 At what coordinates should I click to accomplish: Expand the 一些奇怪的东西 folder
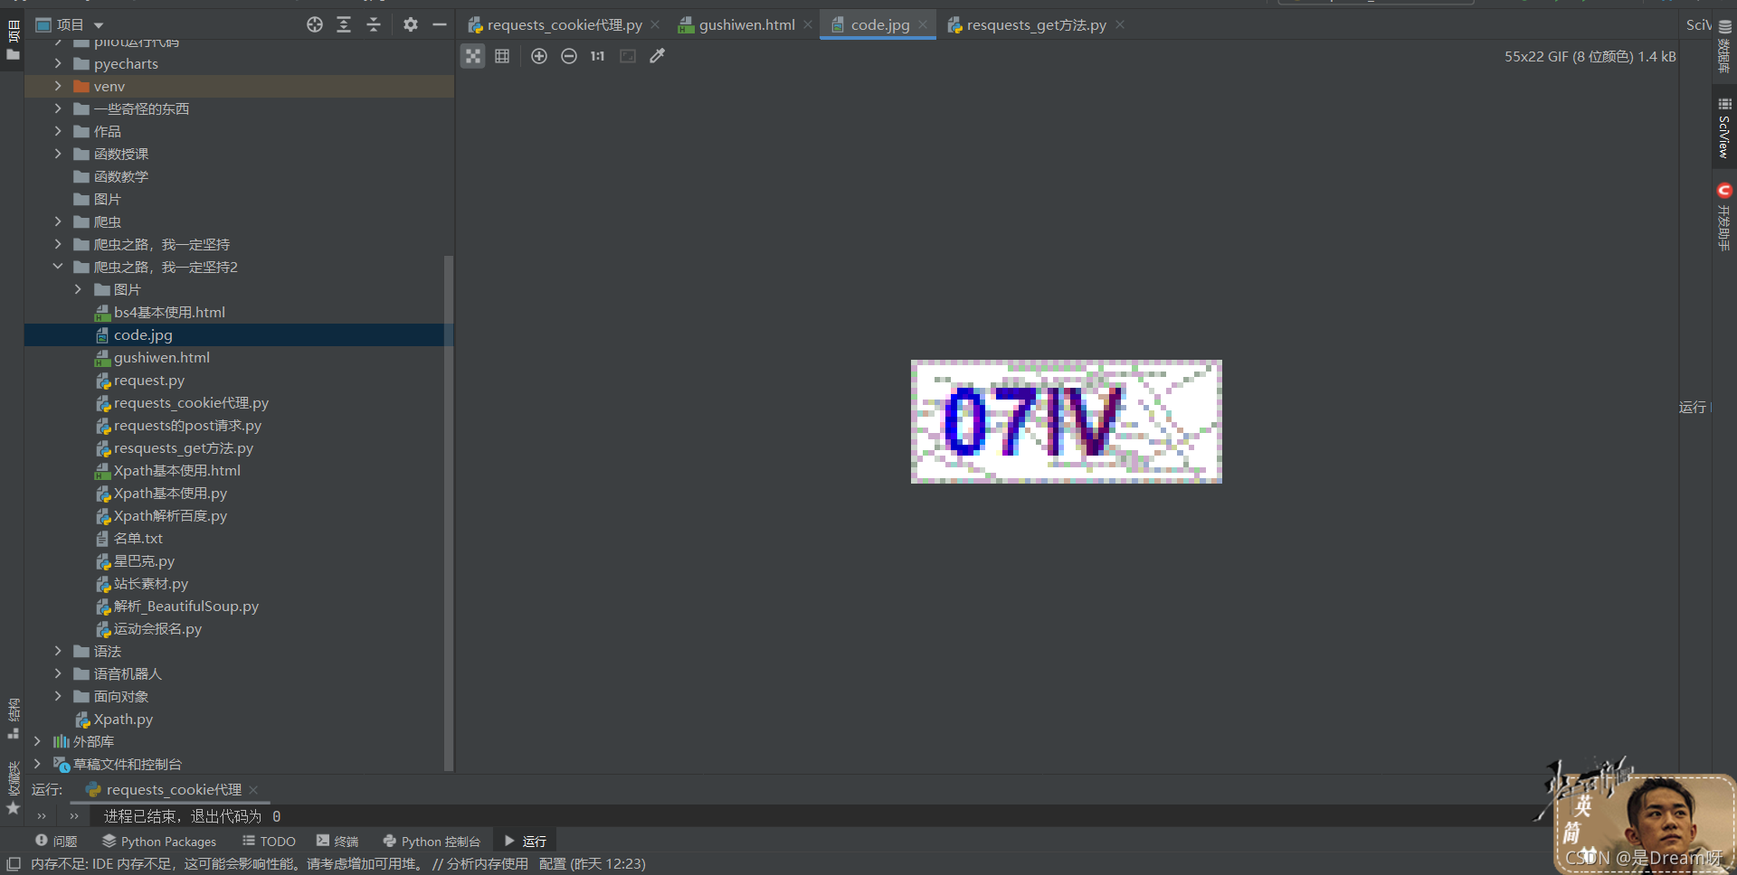point(58,108)
